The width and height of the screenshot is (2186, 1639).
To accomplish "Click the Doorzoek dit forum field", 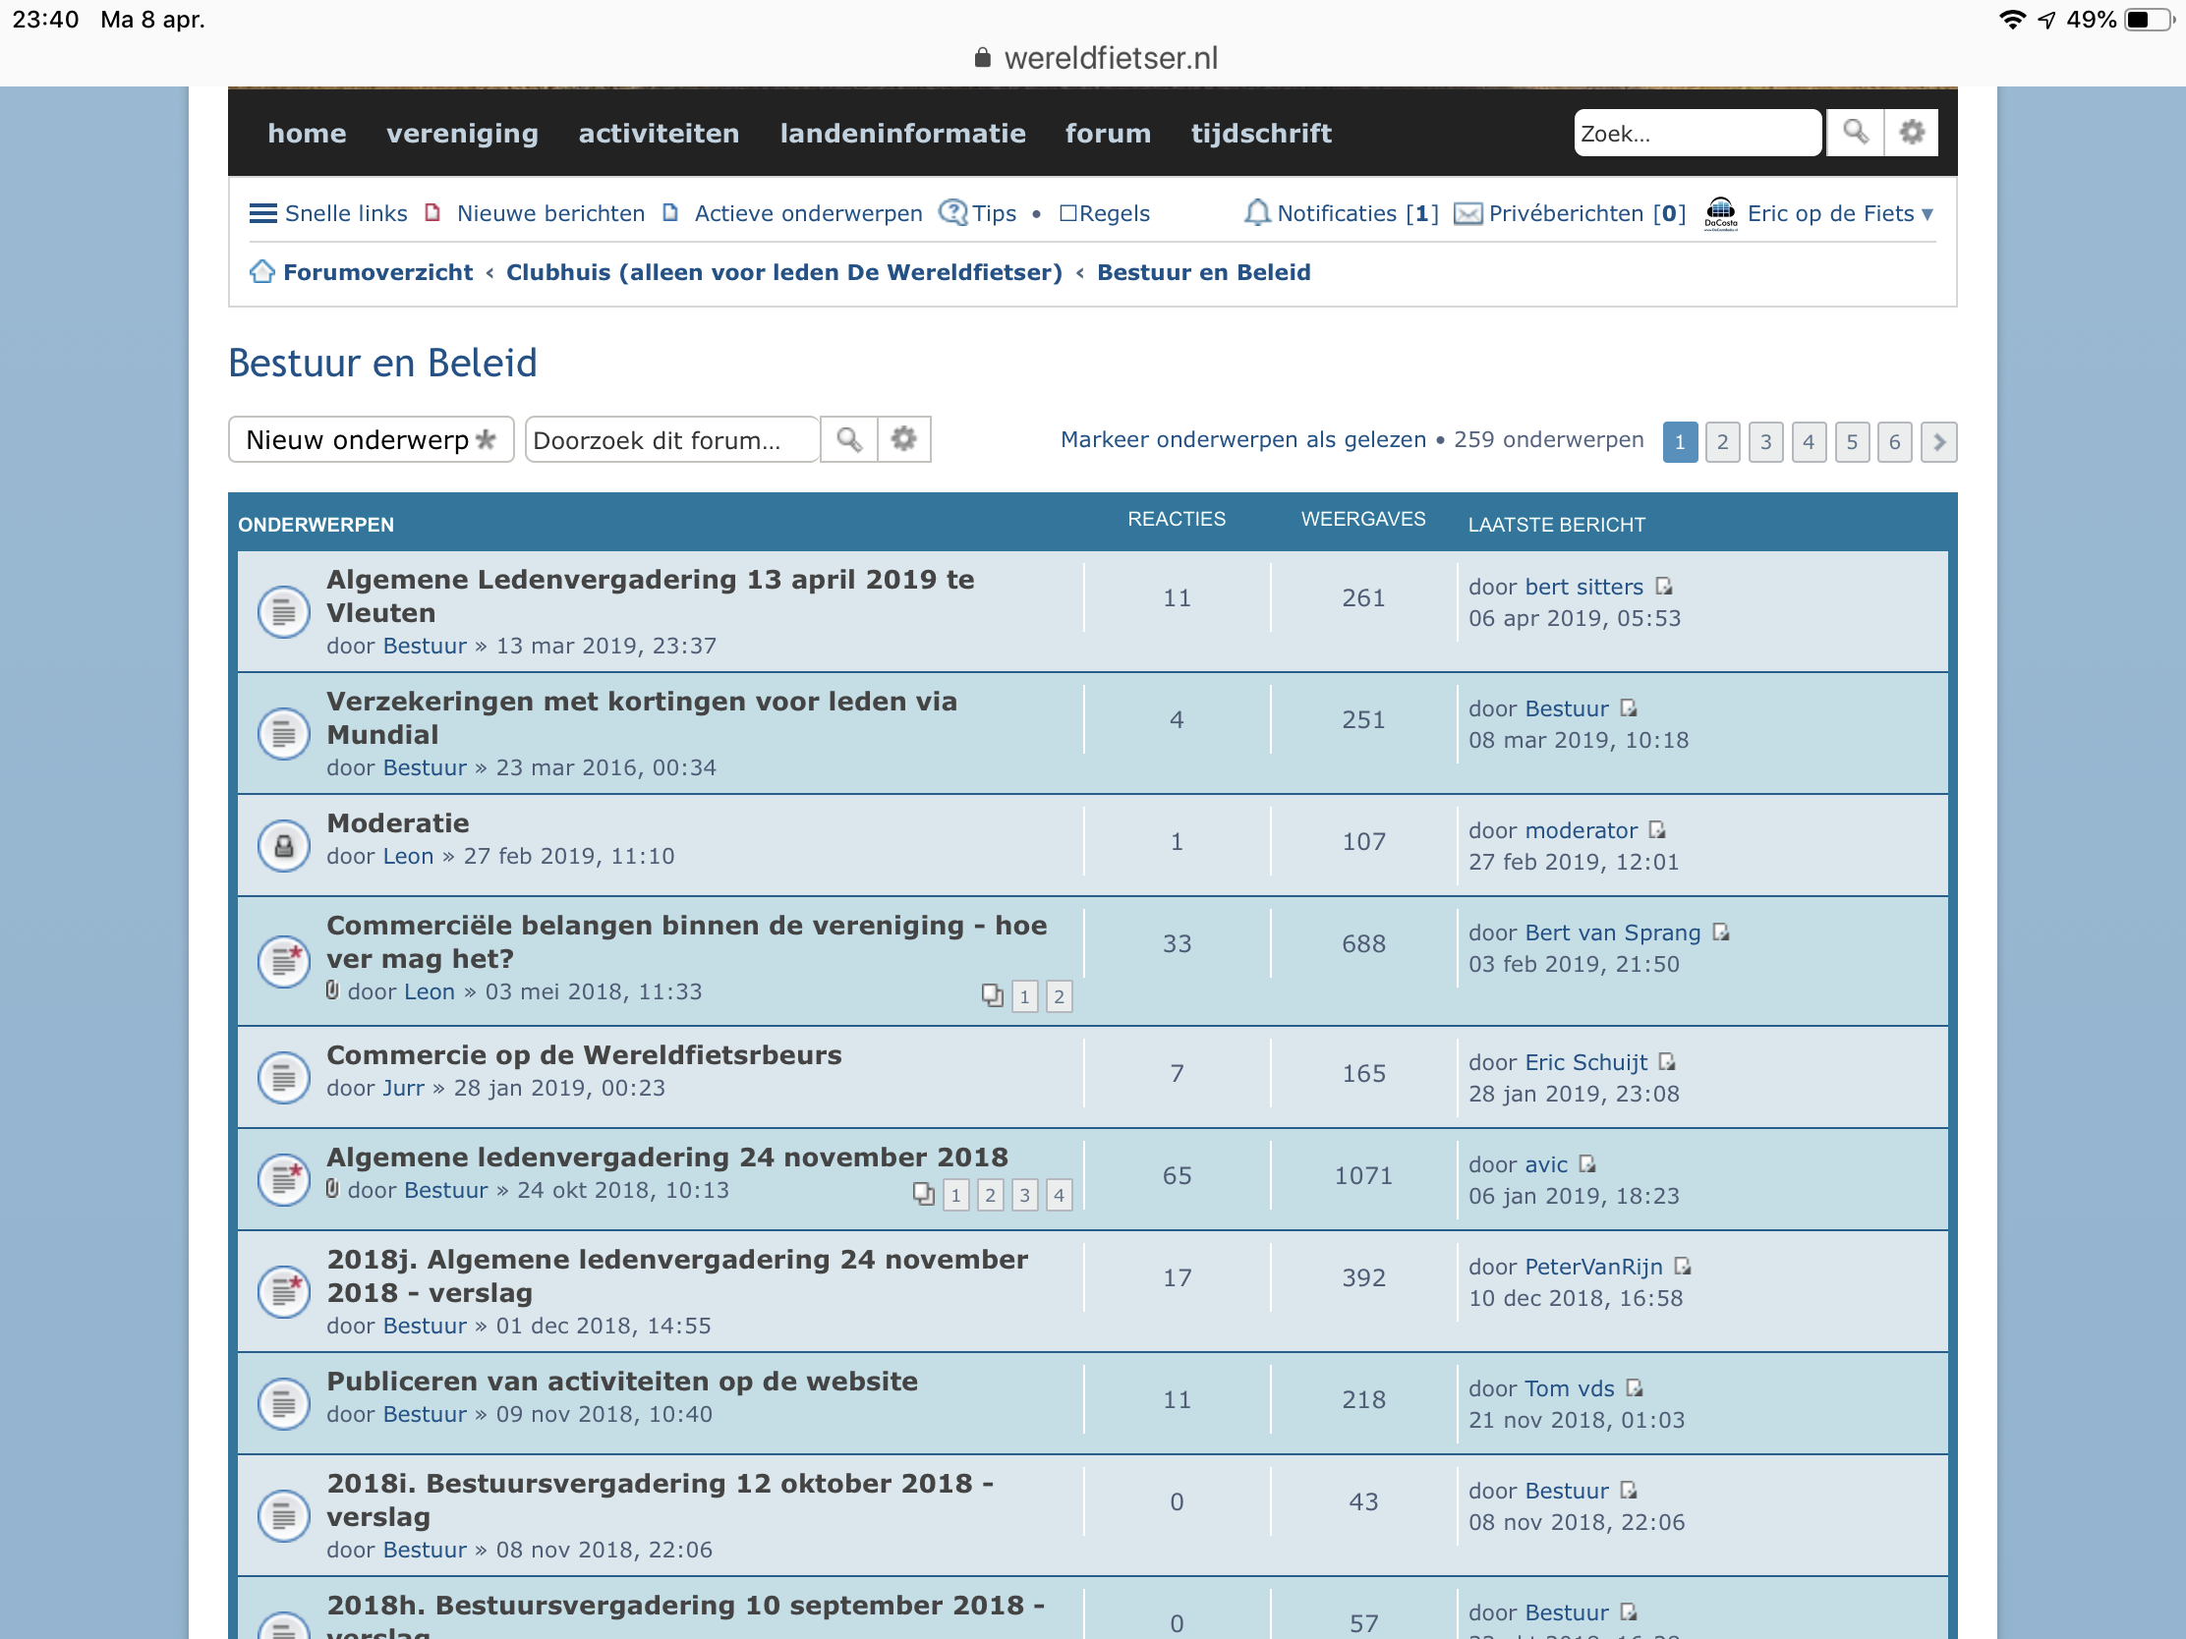I will pyautogui.click(x=672, y=439).
